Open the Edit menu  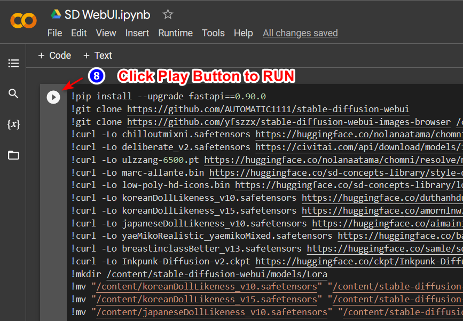[79, 33]
